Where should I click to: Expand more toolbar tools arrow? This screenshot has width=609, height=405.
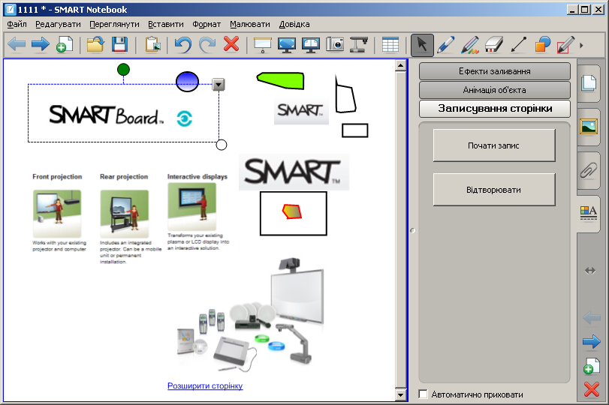click(x=581, y=46)
